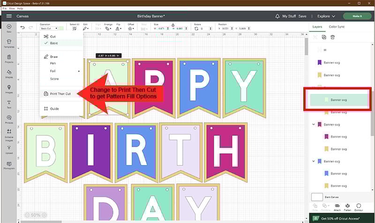The width and height of the screenshot is (375, 223).
Task: Open the Operation dropdown
Action: 49,29
